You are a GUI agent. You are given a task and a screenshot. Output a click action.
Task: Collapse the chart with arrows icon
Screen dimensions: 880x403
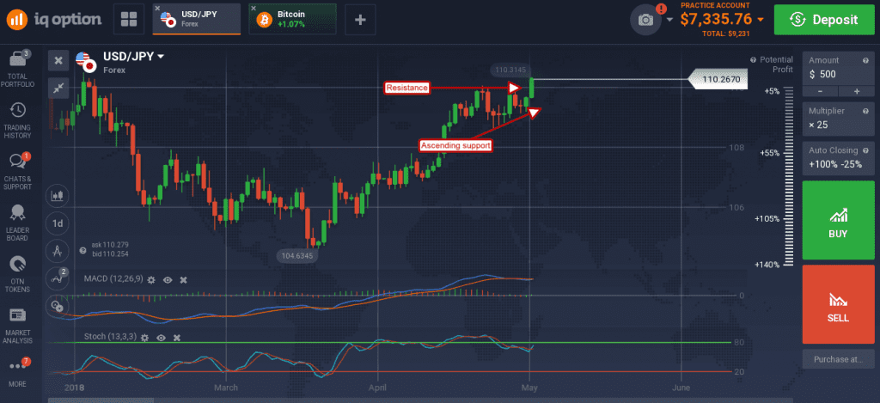[x=58, y=88]
